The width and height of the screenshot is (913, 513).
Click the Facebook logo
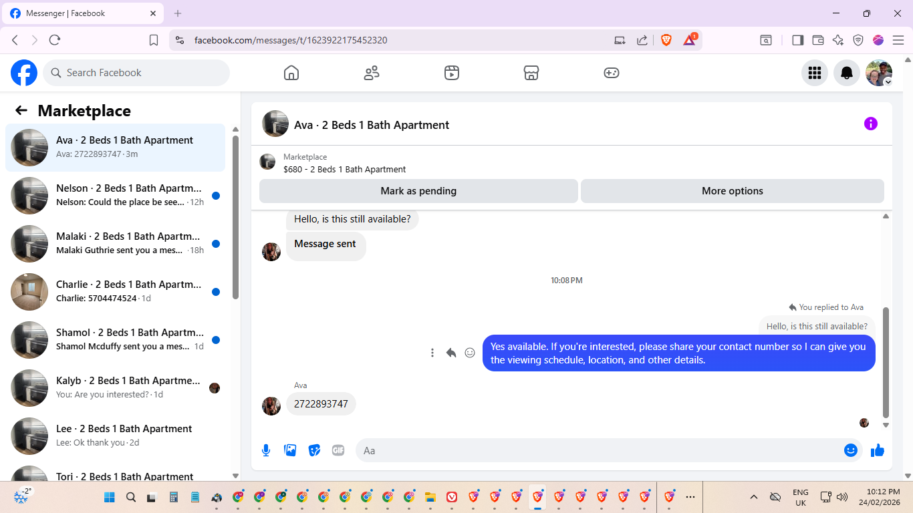pos(24,73)
